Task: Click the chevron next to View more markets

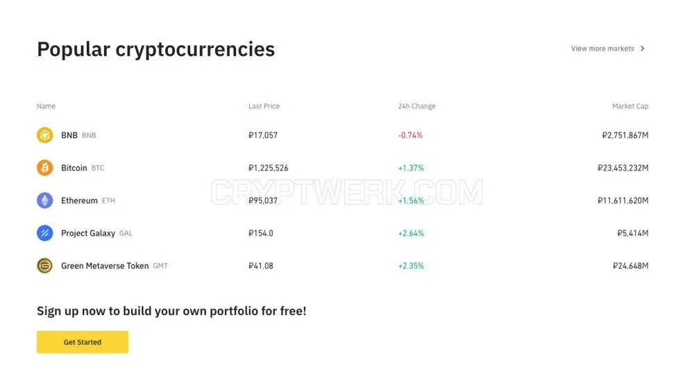Action: point(643,49)
